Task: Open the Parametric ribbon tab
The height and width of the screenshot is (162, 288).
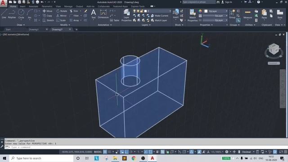Action: 47,6
